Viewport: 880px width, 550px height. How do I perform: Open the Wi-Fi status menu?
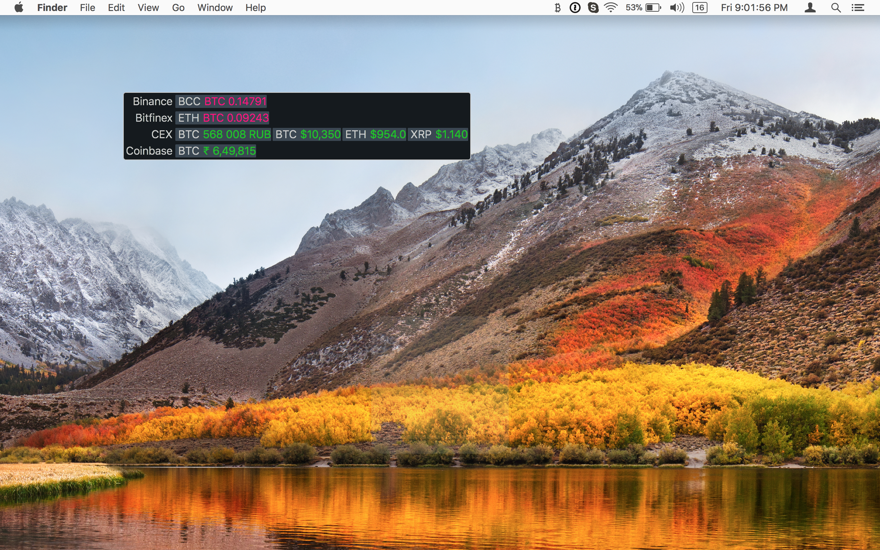click(x=611, y=8)
